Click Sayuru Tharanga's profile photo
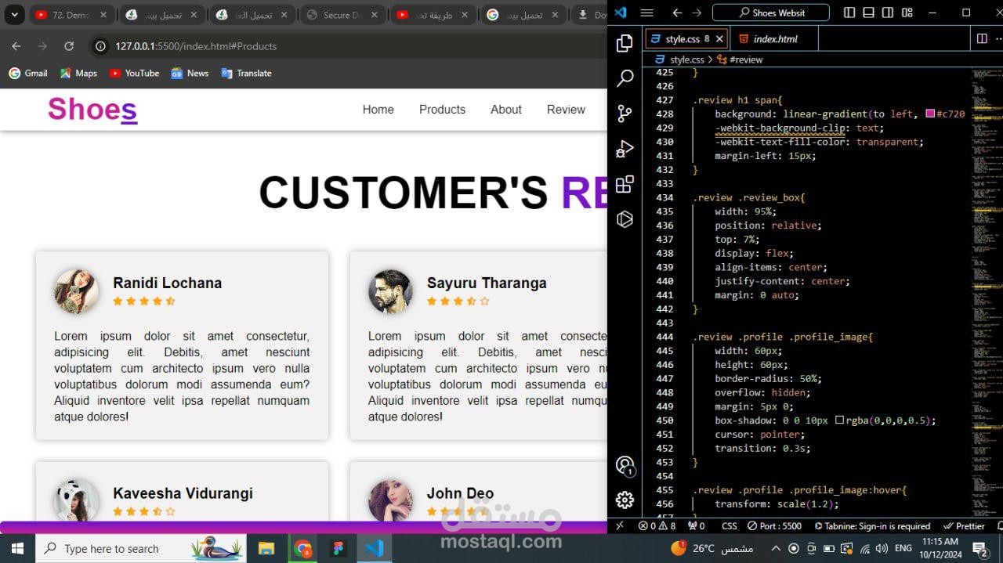 pos(390,291)
